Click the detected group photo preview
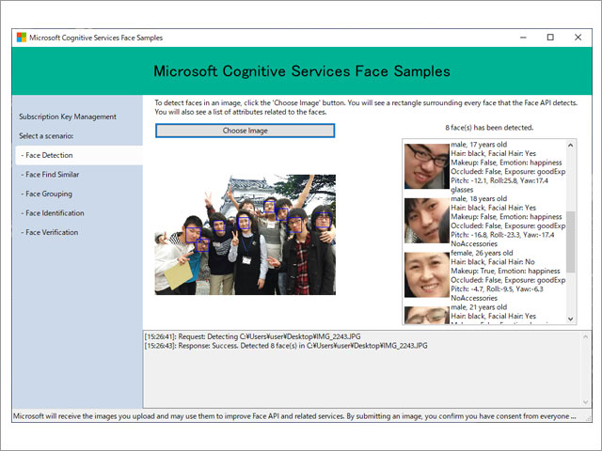 [245, 235]
